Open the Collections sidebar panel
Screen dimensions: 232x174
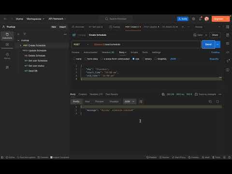click(x=7, y=36)
